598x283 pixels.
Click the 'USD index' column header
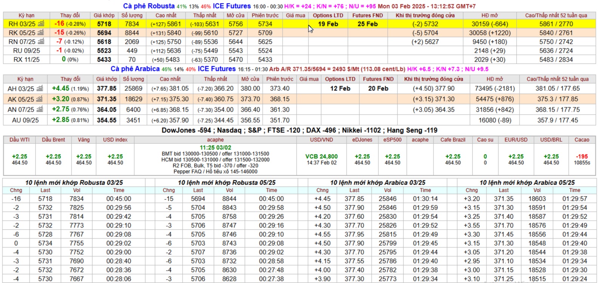point(115,140)
